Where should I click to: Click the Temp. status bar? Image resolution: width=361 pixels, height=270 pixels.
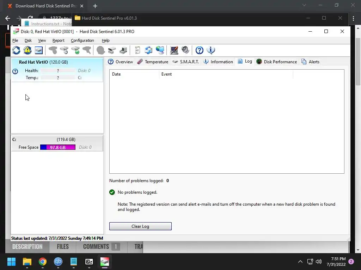coord(58,78)
